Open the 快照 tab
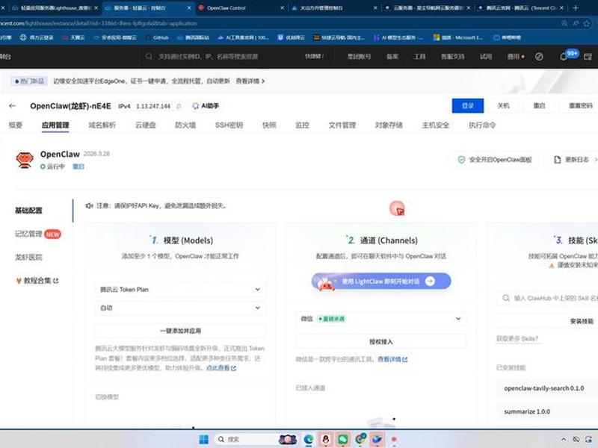598x448 pixels. click(269, 125)
